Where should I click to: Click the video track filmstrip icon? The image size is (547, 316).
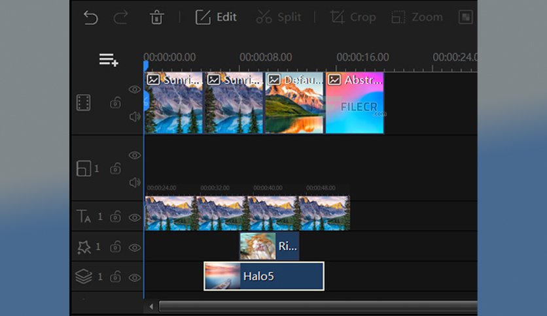click(x=83, y=103)
